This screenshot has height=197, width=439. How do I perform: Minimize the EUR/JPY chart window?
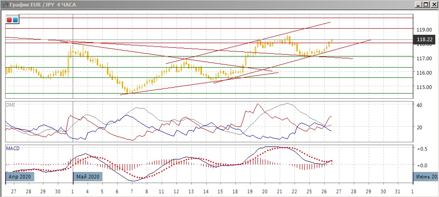[418, 4]
